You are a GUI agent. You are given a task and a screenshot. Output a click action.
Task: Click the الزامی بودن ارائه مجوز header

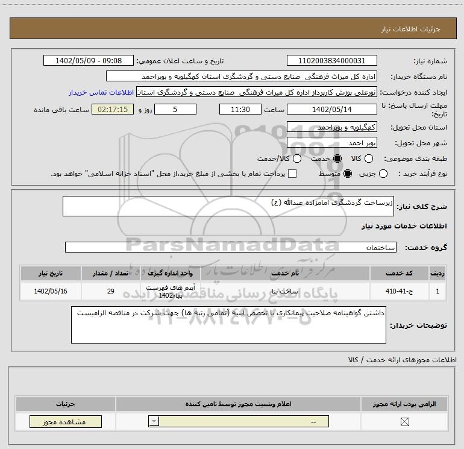point(404,404)
